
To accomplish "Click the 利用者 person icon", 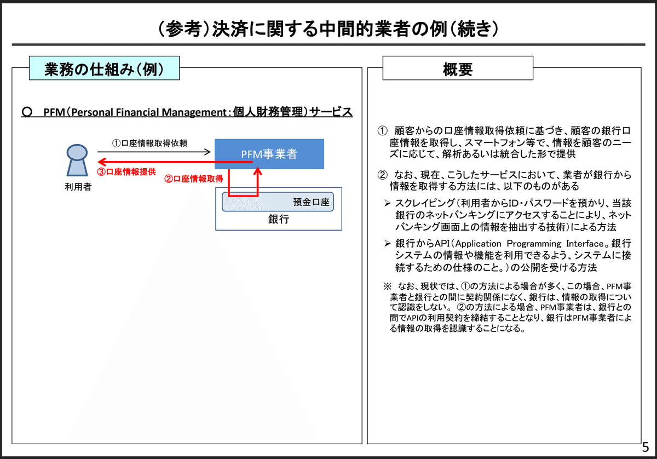I will pyautogui.click(x=76, y=160).
